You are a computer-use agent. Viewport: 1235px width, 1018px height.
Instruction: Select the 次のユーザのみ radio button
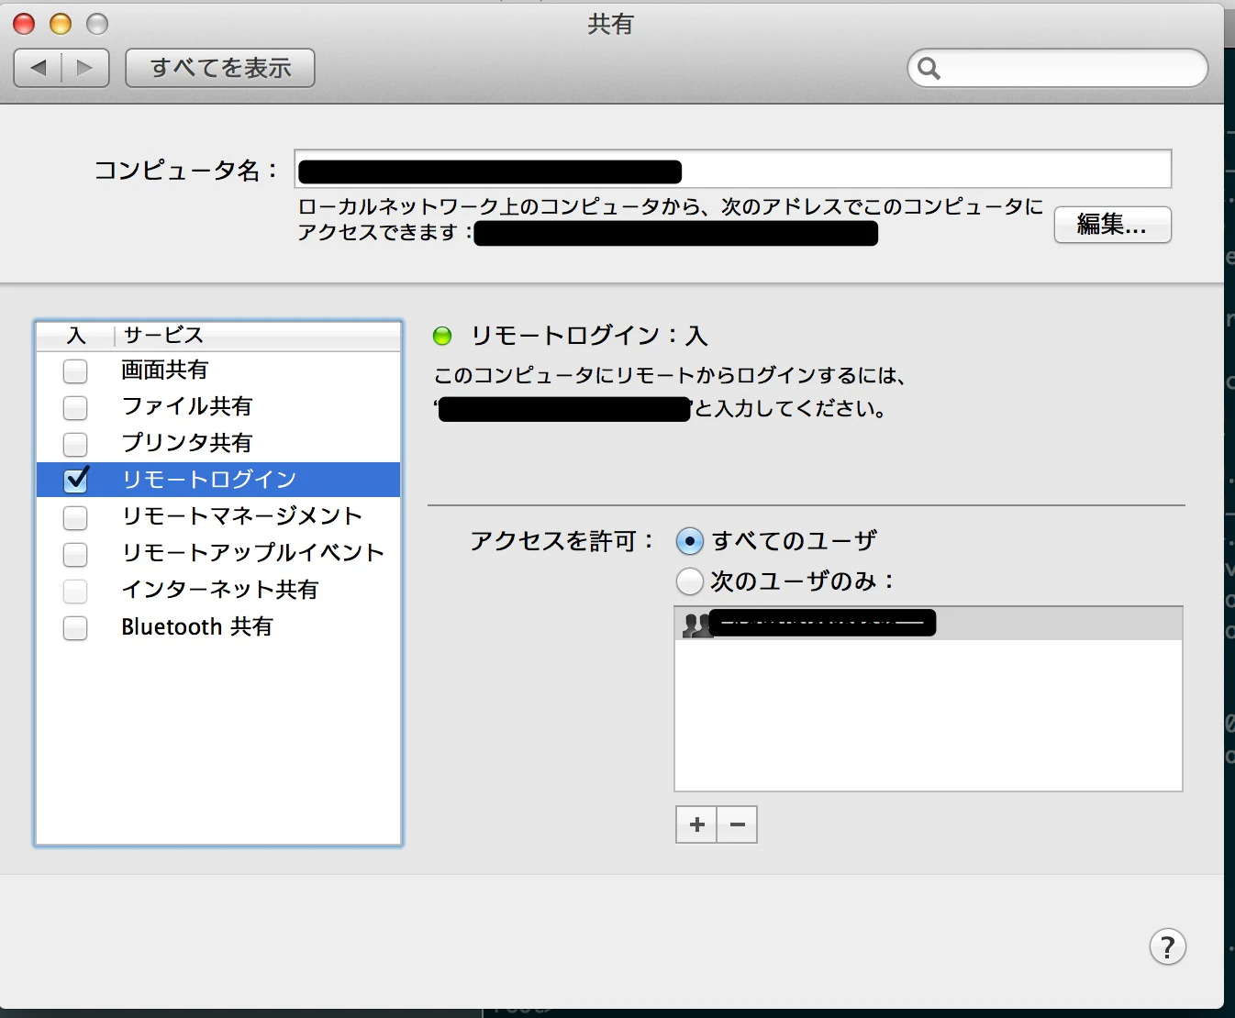(x=689, y=581)
